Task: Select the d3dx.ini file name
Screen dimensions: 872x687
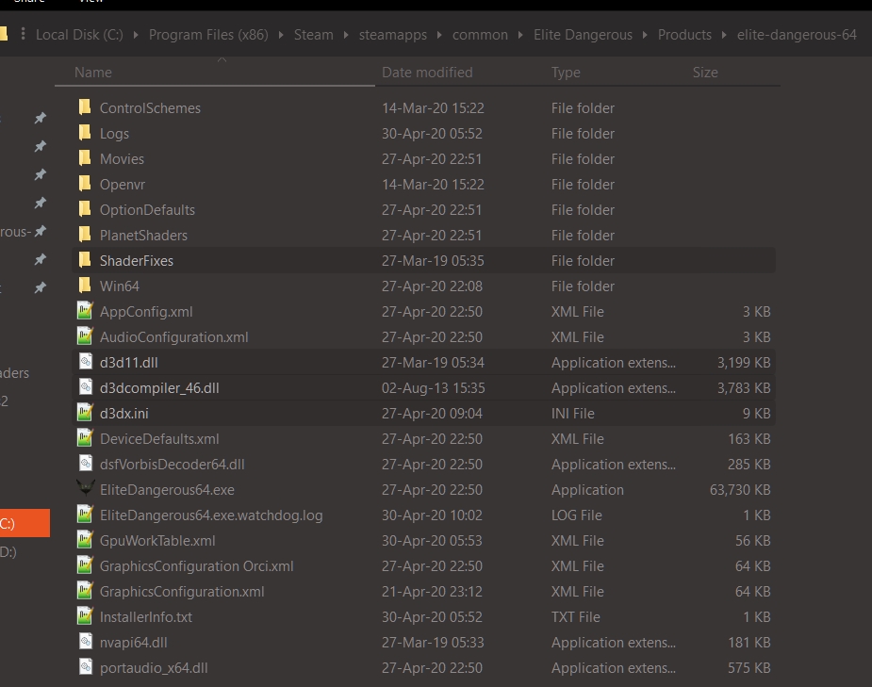Action: coord(124,414)
